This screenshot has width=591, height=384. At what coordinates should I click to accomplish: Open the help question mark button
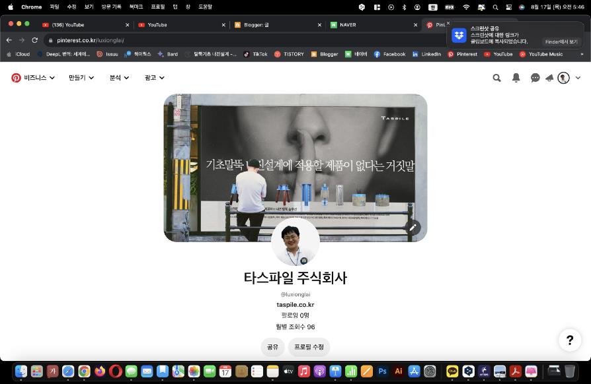(570, 340)
